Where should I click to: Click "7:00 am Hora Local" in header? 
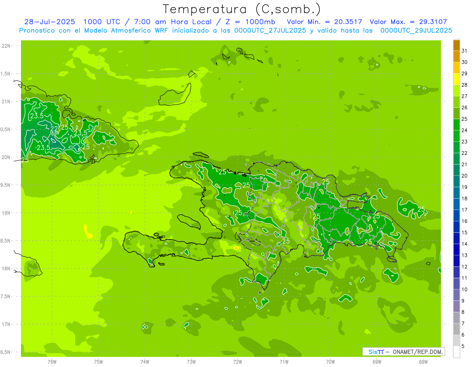[x=172, y=22]
